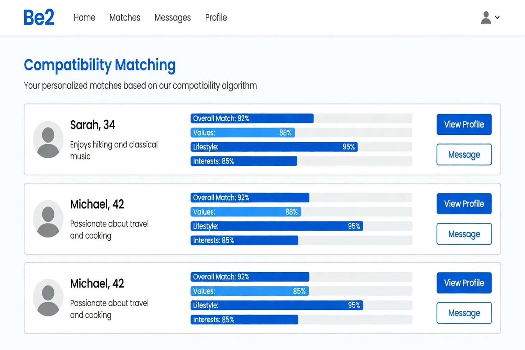The image size is (525, 350).
Task: Click the Values 85% bar for Michael
Action: coord(250,291)
